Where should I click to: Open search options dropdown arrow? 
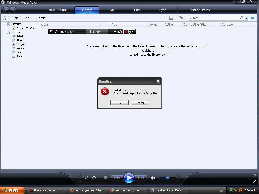pos(246,18)
